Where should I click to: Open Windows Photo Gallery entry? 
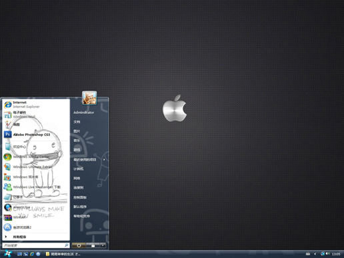point(36,177)
